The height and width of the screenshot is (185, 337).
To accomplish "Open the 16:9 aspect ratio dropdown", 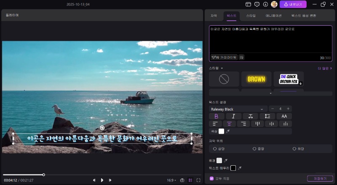I will [x=171, y=180].
